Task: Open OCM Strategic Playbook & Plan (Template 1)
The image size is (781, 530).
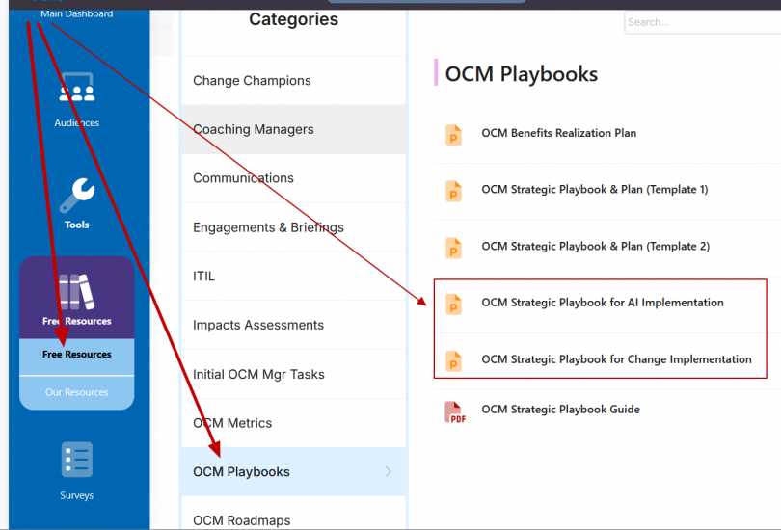Action: tap(594, 190)
